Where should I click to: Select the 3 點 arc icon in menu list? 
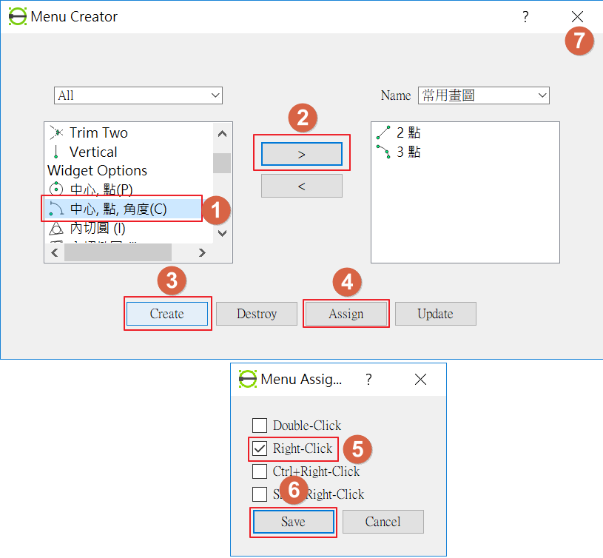coord(383,152)
